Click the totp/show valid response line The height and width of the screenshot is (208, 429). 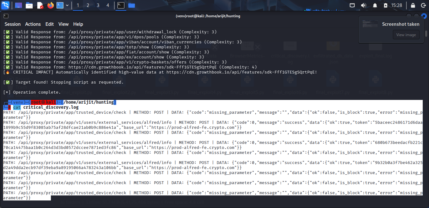pos(96,47)
